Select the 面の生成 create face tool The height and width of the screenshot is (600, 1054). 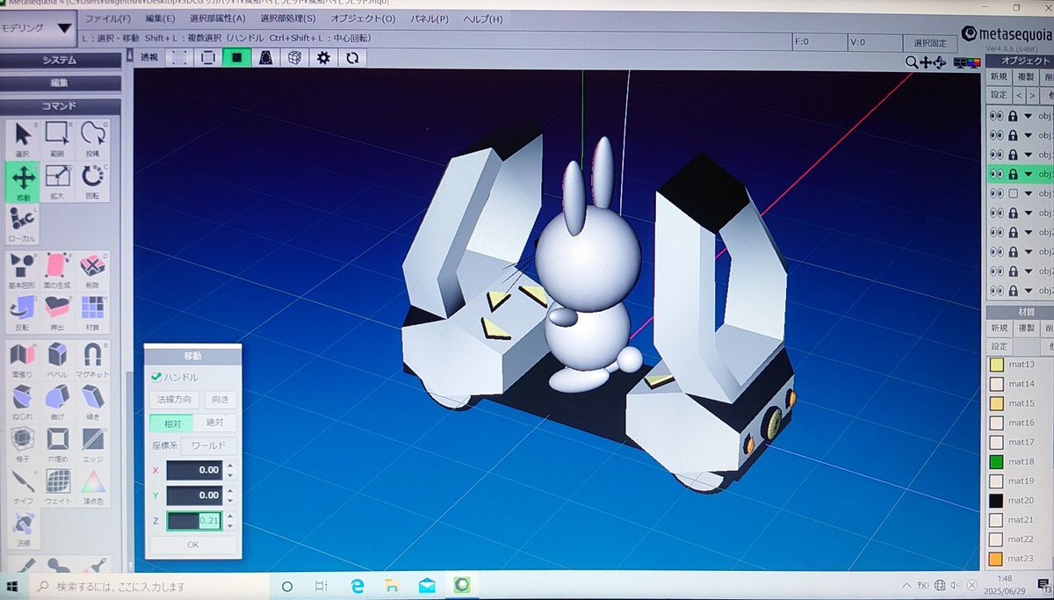[x=58, y=271]
